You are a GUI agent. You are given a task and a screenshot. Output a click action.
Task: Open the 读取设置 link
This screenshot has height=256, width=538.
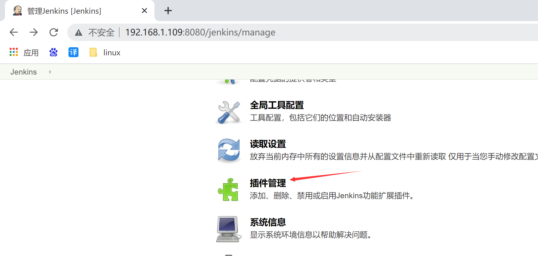coord(268,144)
